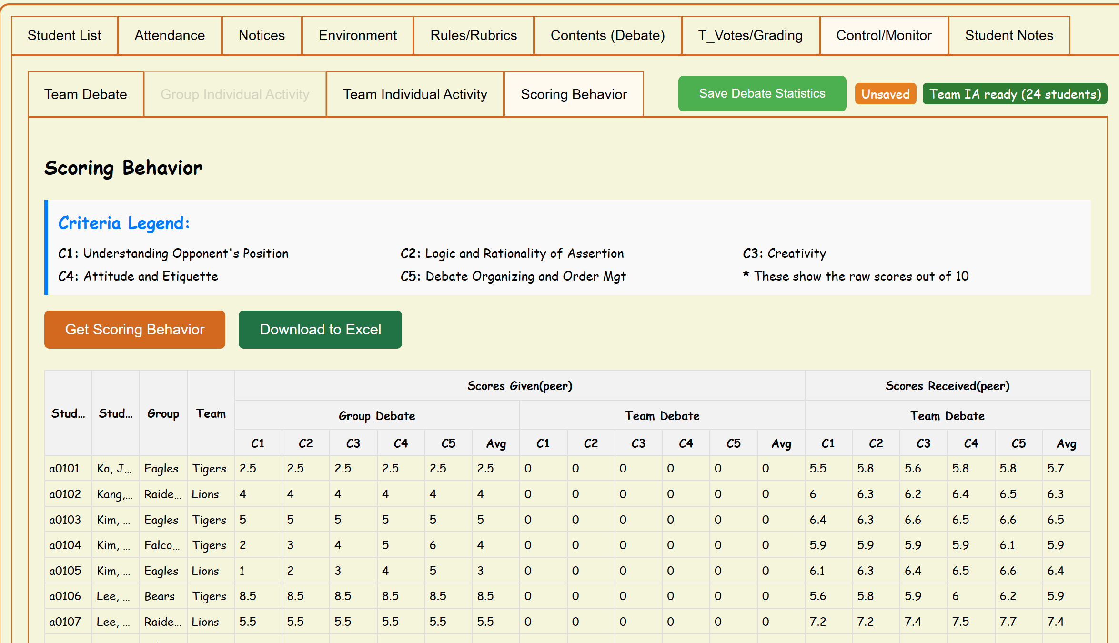Click the Group column header
Screen dimensions: 1119x643
(x=163, y=413)
